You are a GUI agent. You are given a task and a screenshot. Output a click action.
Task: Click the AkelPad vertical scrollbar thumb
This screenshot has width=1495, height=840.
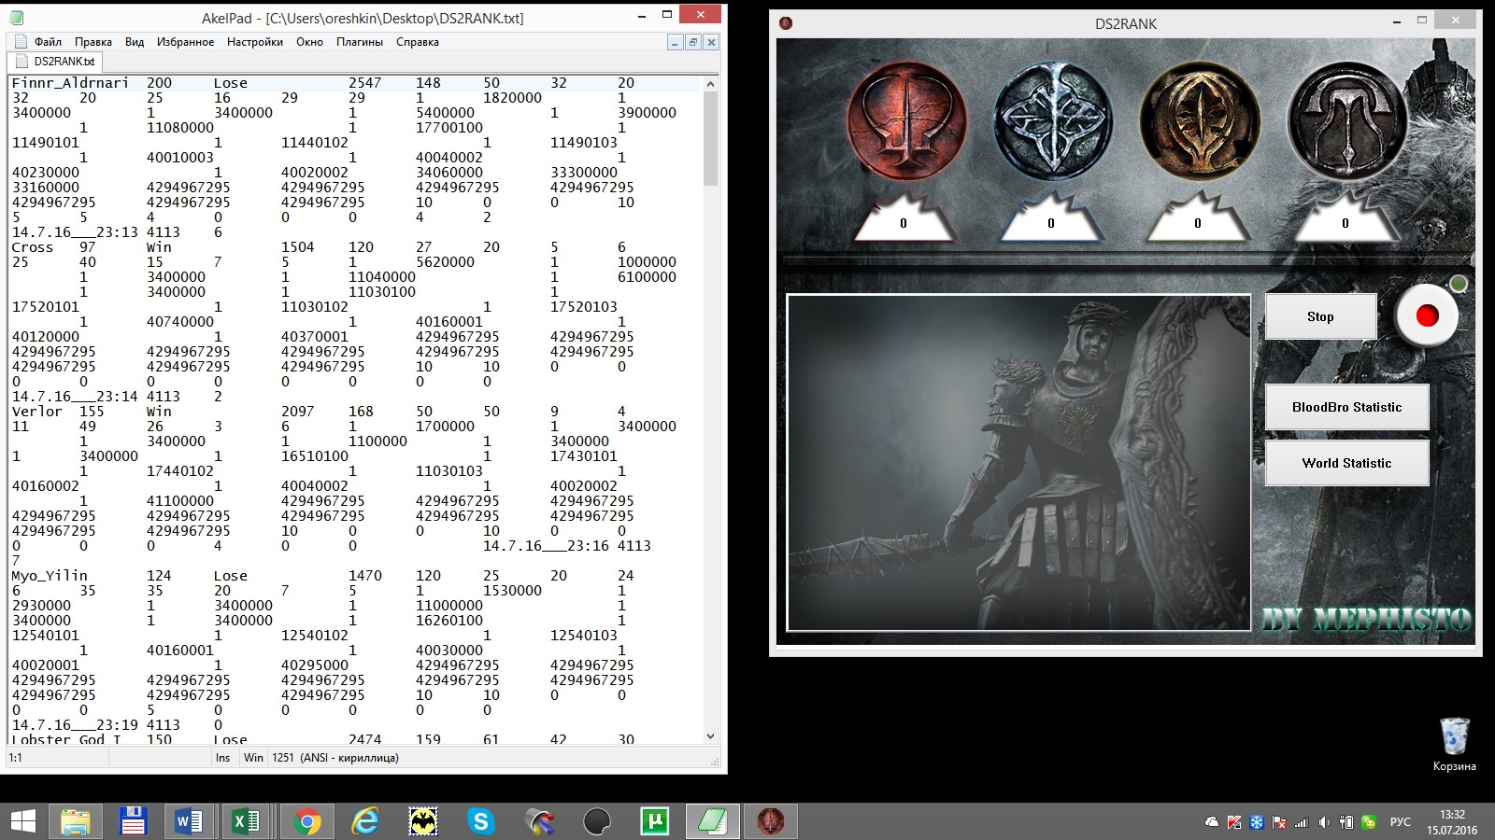710,138
